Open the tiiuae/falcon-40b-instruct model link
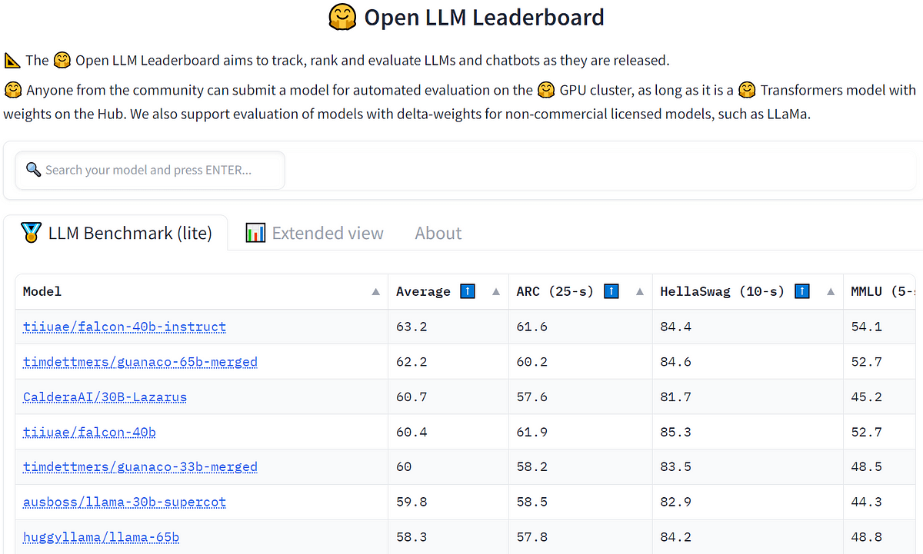The width and height of the screenshot is (923, 554). pyautogui.click(x=125, y=327)
